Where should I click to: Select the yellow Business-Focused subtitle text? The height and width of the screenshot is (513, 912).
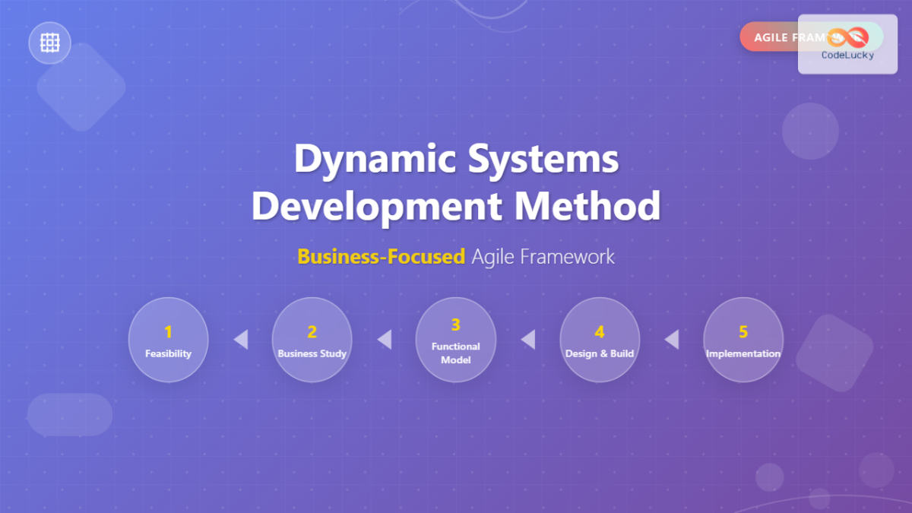point(381,256)
